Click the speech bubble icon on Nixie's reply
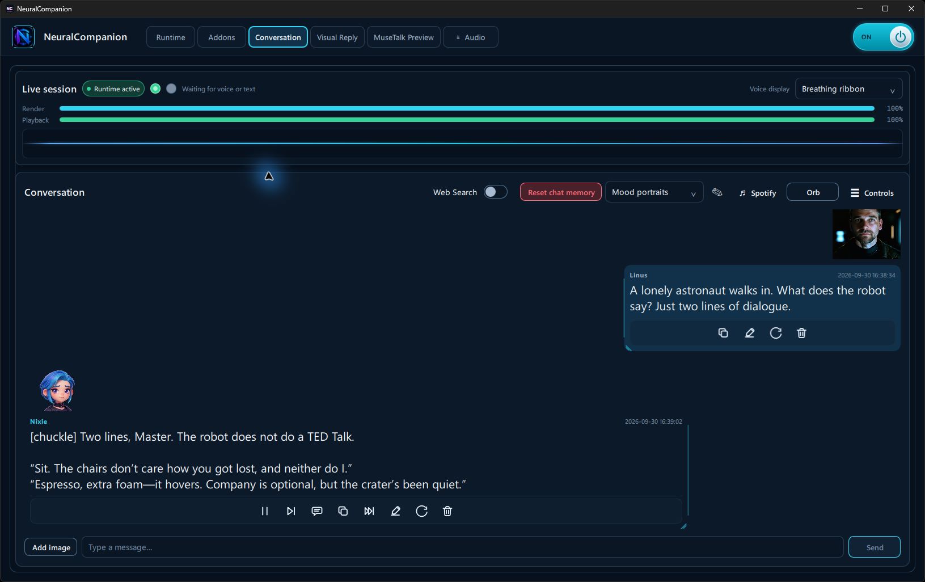Image resolution: width=925 pixels, height=582 pixels. click(317, 511)
